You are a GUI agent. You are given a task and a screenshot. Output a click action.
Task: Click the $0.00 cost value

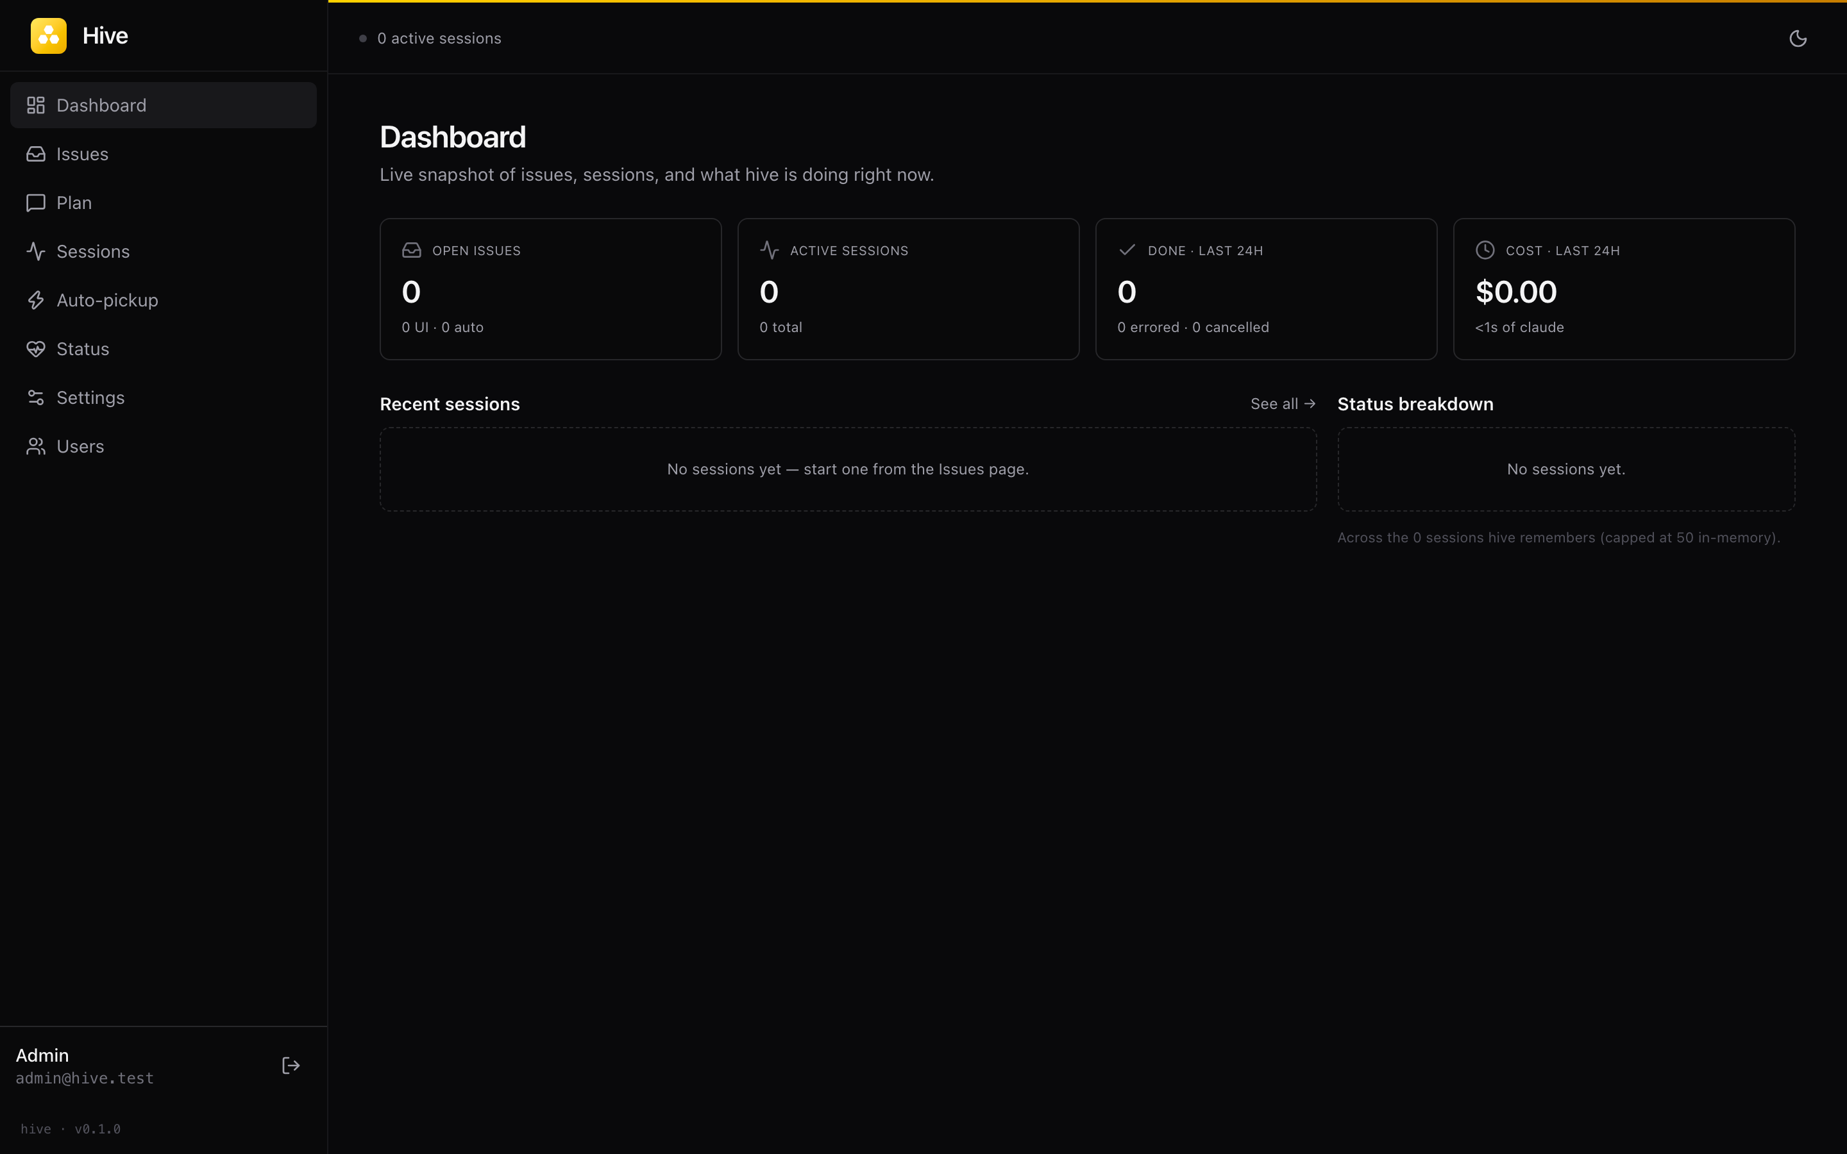point(1516,292)
